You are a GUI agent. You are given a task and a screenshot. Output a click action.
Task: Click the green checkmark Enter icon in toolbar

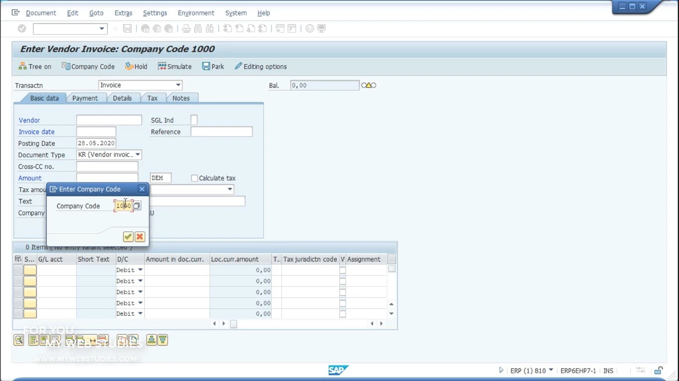[x=22, y=29]
